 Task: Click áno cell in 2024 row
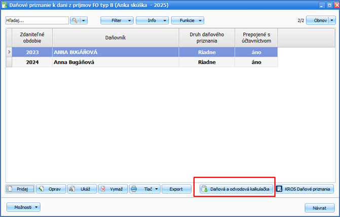(x=256, y=62)
